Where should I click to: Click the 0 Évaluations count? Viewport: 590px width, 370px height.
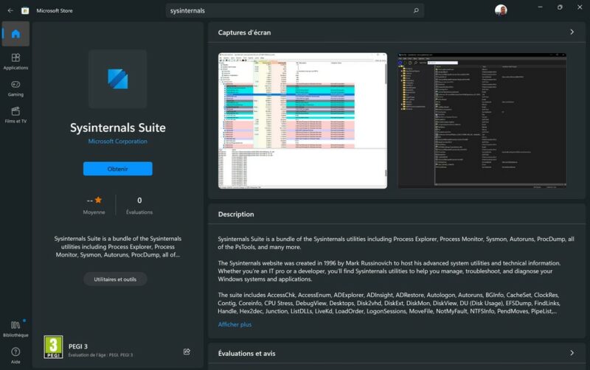tap(139, 206)
